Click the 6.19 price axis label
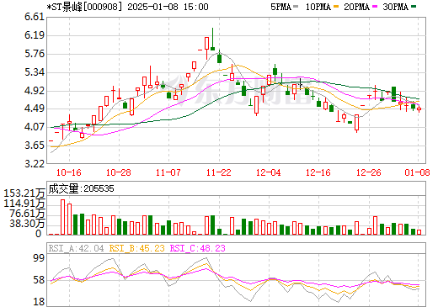 click(35, 35)
